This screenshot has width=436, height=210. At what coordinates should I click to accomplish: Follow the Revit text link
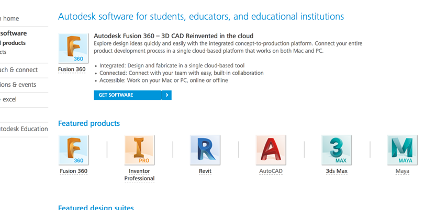tap(205, 171)
